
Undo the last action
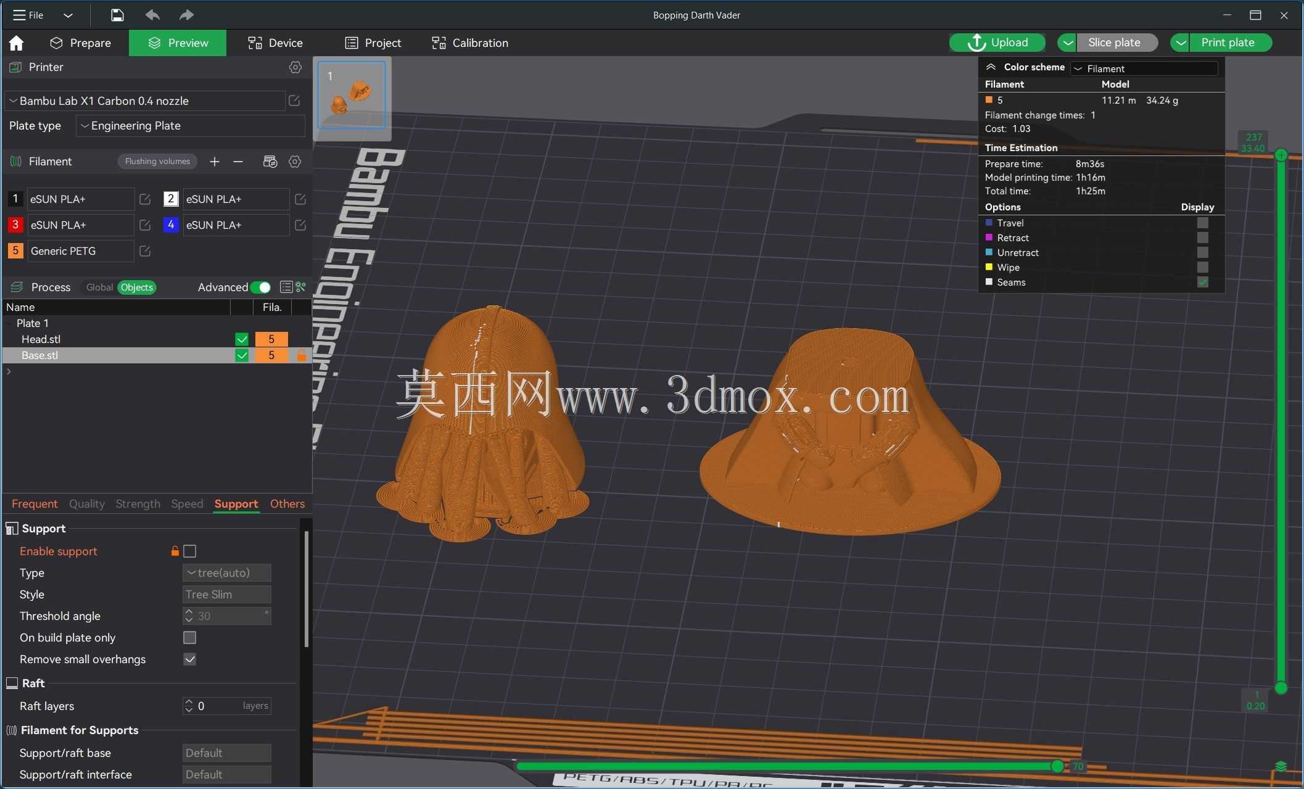(152, 15)
